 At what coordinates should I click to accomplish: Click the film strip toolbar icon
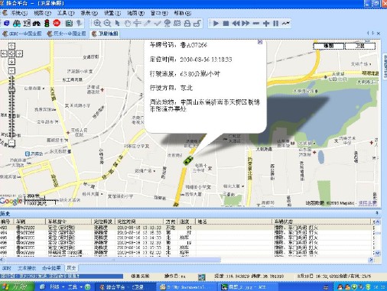[x=69, y=24]
